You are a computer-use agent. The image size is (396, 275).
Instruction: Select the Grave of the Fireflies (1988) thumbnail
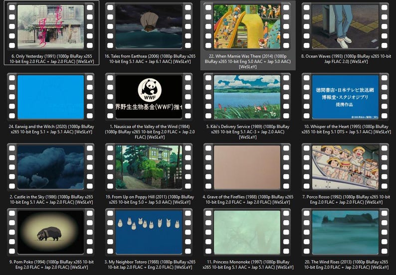(x=247, y=167)
